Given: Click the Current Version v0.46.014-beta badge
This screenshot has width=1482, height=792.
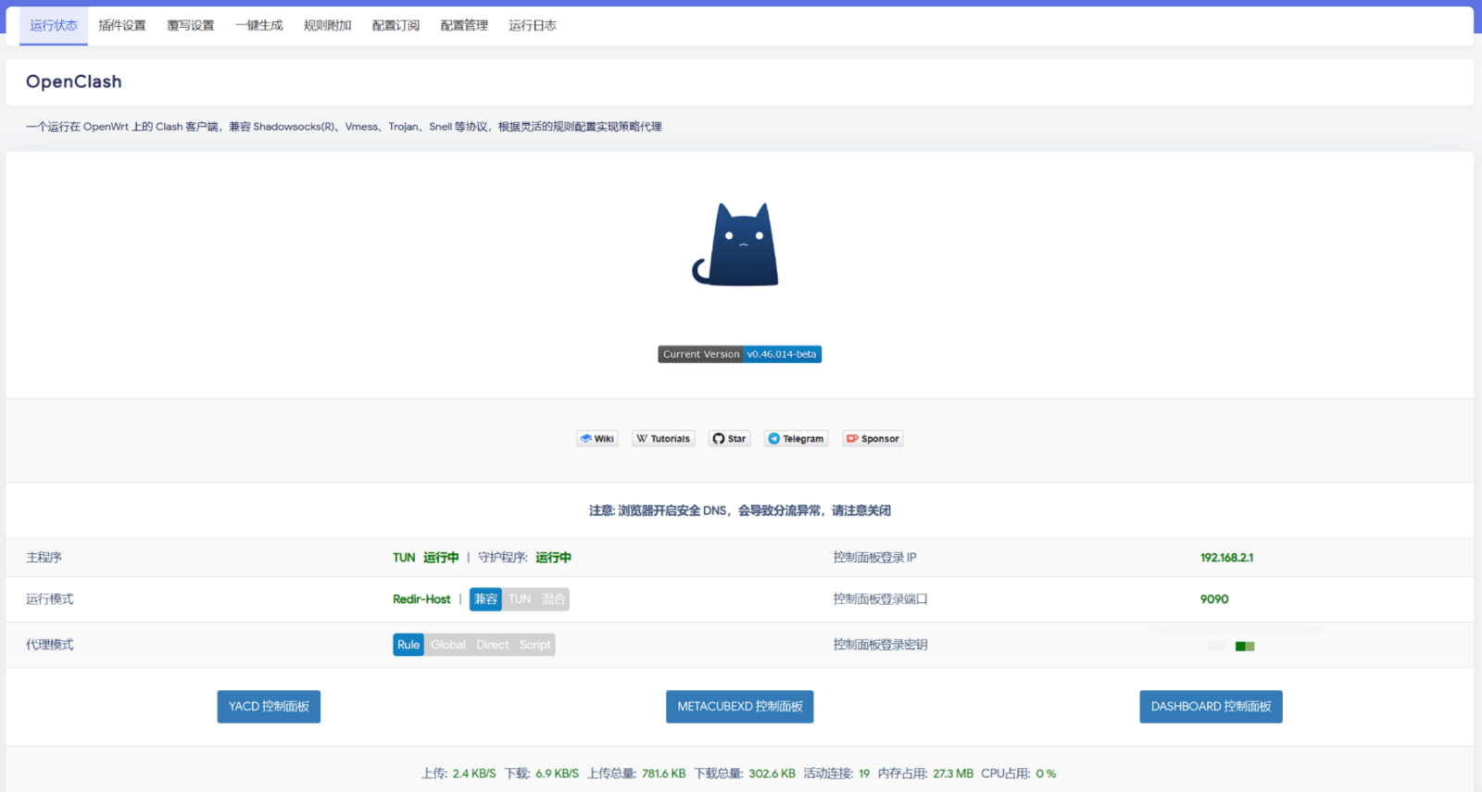Looking at the screenshot, I should [740, 354].
